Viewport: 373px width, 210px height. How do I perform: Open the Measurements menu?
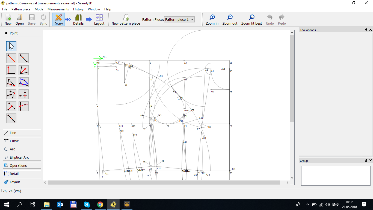click(x=58, y=9)
